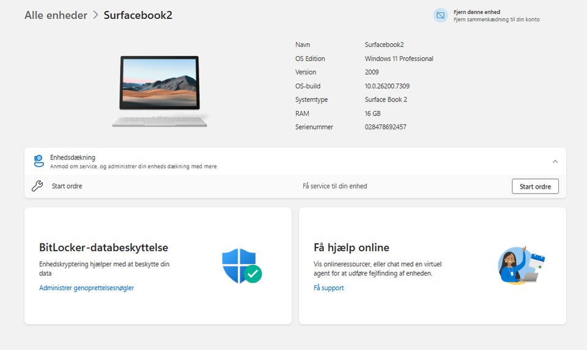Click the Systemtype label

pos(311,100)
